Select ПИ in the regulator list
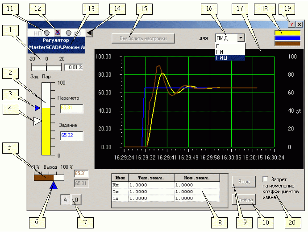Viewport: 308px width, 232px height. [x=230, y=52]
